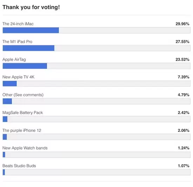
Task: Click the 'Thank you for voting!' heading
Action: pyautogui.click(x=31, y=7)
